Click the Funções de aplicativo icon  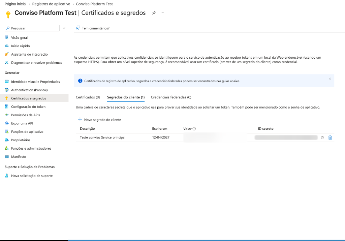[7, 131]
